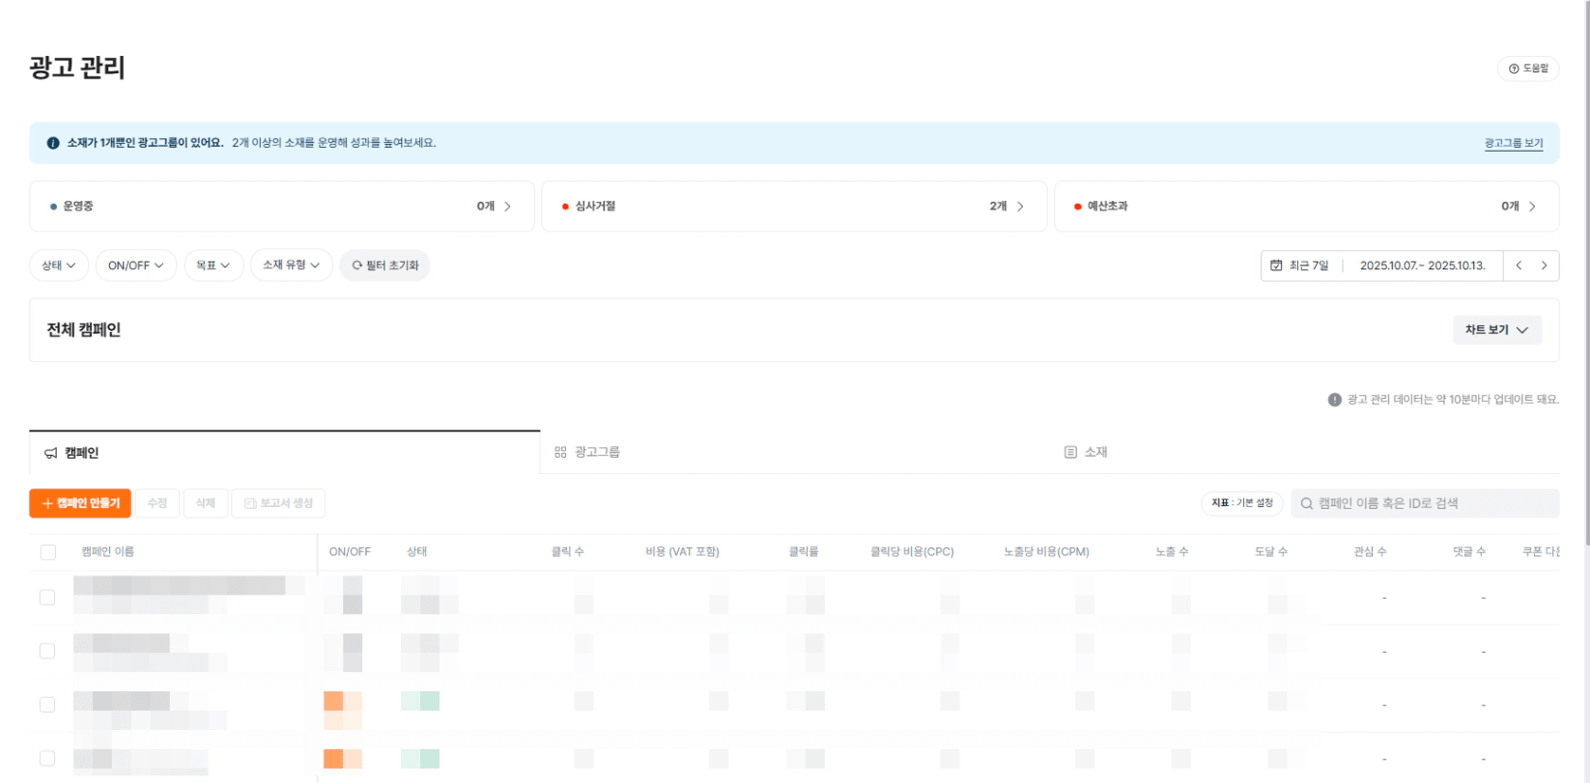Viewport: 1590px width, 783px height.
Task: Open the 광고그룹 보기 link
Action: (x=1513, y=143)
